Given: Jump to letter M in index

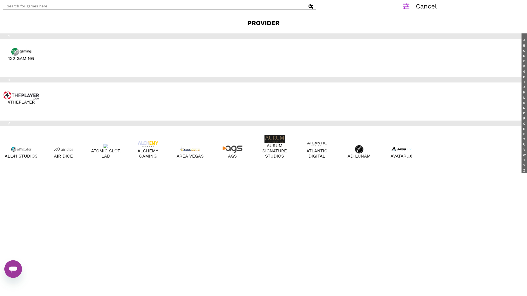Looking at the screenshot, I should 524,103.
